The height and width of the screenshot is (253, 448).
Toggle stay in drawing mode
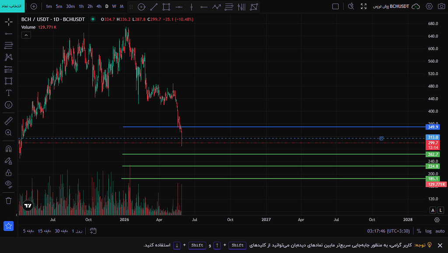tap(9, 161)
